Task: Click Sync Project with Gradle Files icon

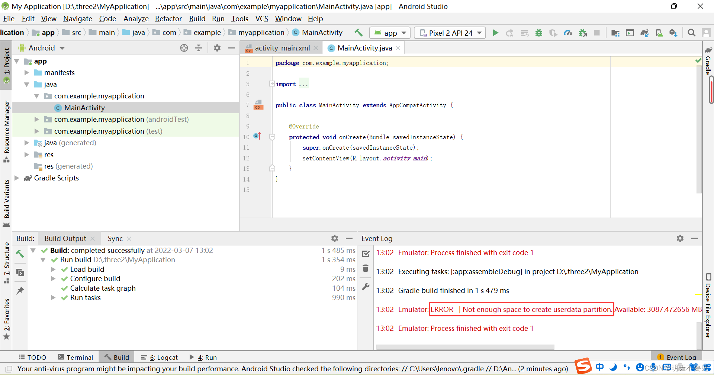Action: coord(644,33)
